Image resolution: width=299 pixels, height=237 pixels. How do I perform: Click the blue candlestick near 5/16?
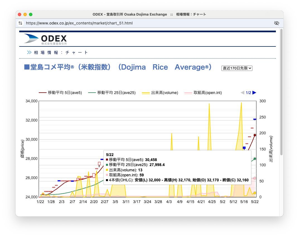[244, 148]
